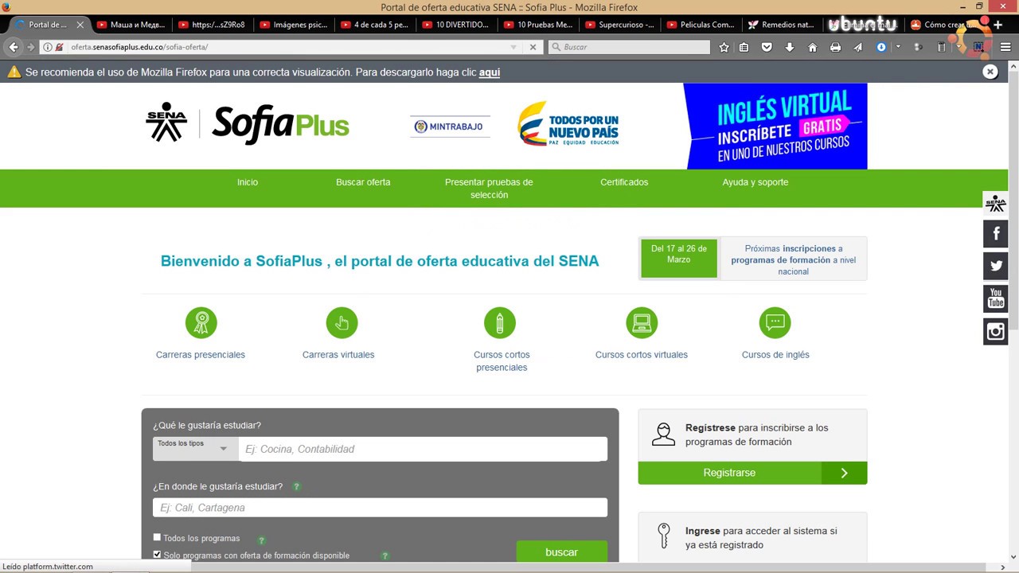
Task: Open Ayuda y soporte menu
Action: [x=755, y=182]
